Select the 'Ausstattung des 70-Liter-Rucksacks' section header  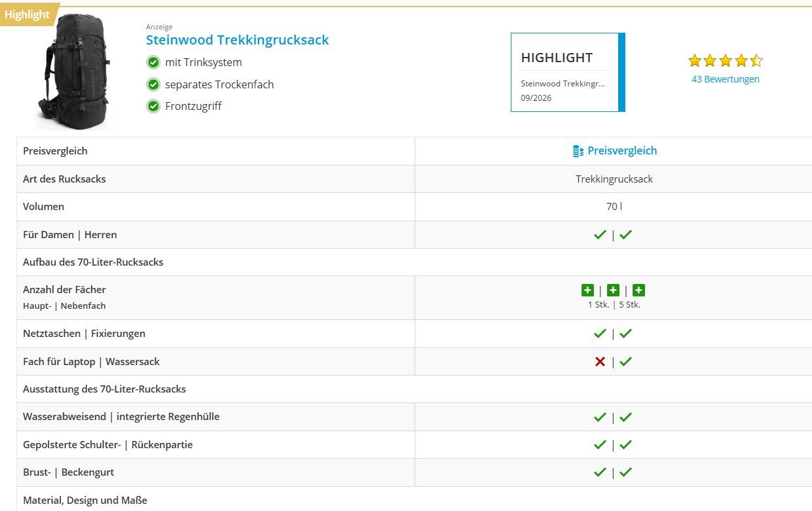click(104, 389)
